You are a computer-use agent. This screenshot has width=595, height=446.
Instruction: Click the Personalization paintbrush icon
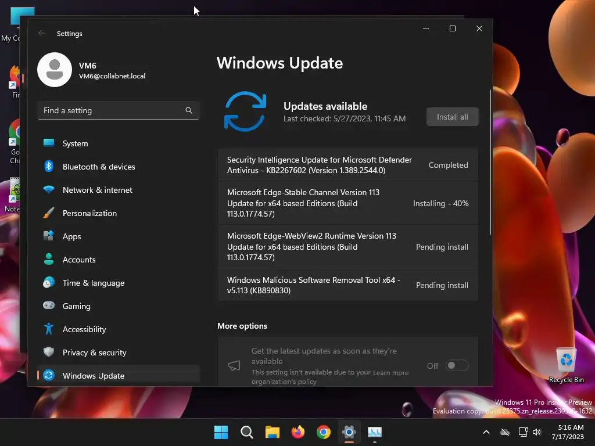tap(49, 213)
